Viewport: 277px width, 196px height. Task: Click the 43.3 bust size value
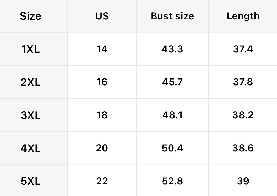pos(172,49)
